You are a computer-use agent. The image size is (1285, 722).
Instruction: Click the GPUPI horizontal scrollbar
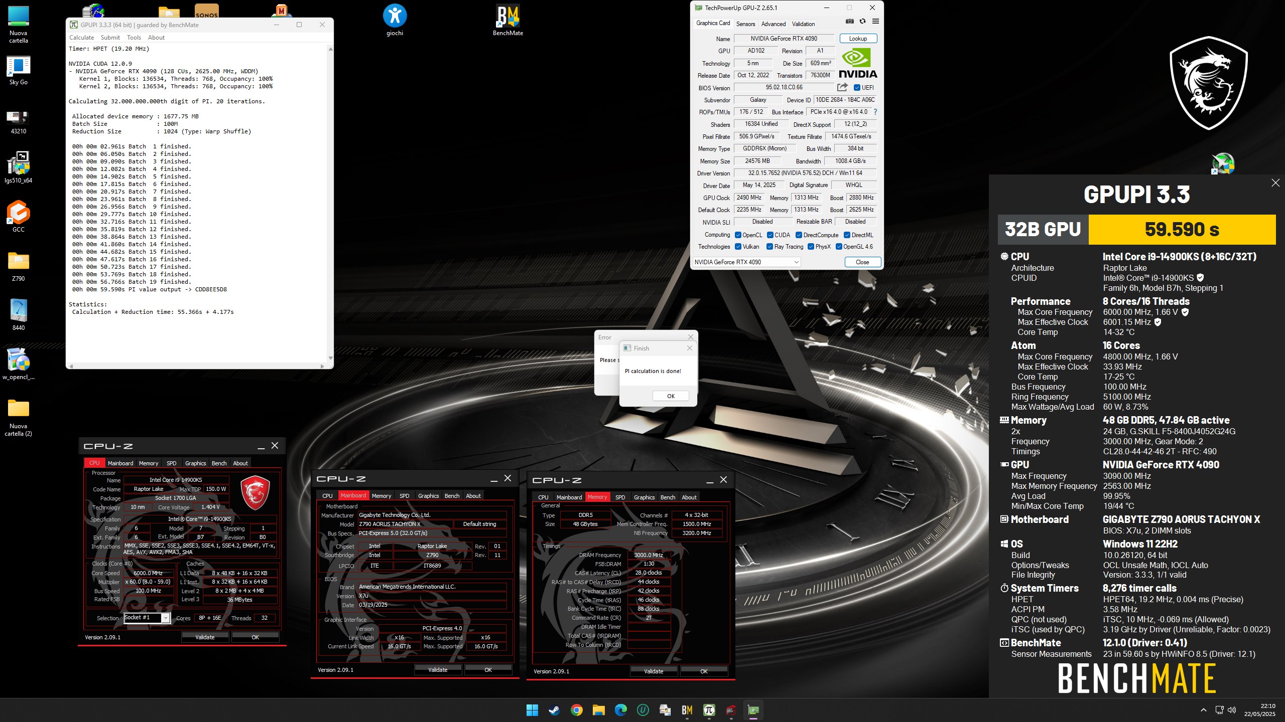pos(196,366)
